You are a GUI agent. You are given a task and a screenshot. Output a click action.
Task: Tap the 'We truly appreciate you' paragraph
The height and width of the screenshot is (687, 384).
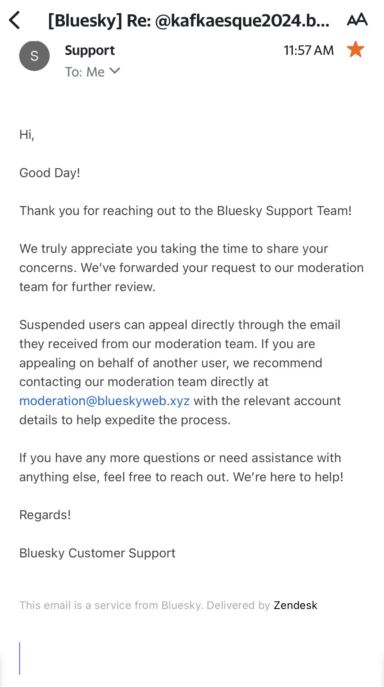(x=191, y=268)
